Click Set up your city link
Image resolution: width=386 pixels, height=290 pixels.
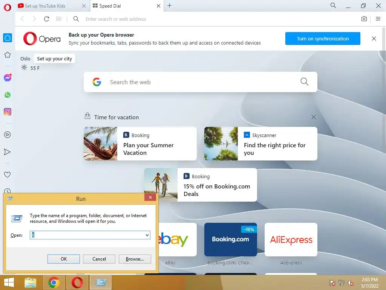point(54,59)
